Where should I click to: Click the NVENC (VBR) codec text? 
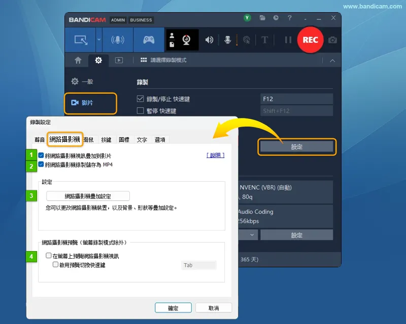pos(265,187)
